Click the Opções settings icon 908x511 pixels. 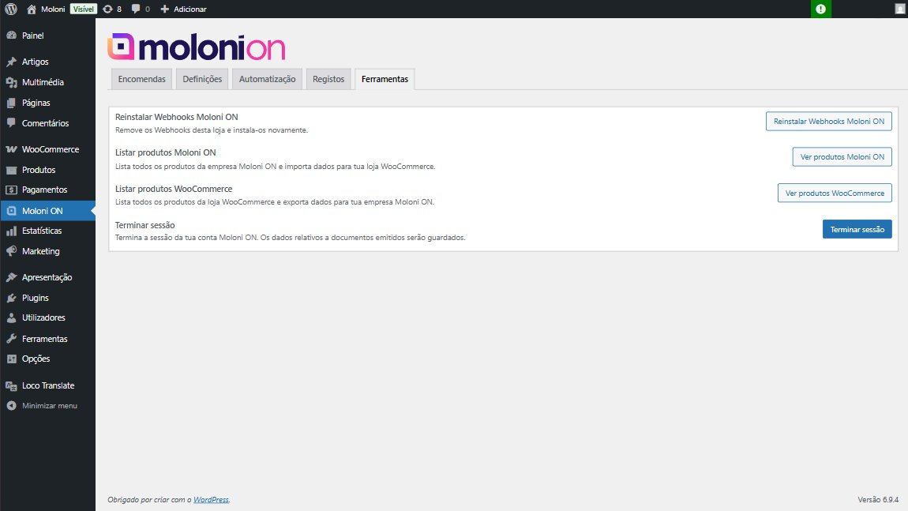pos(12,359)
